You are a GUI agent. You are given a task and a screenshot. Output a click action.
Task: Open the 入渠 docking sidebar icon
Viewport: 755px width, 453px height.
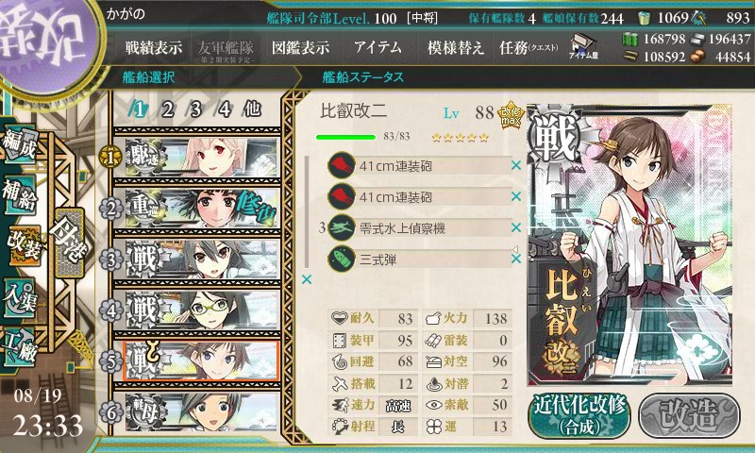tap(20, 298)
